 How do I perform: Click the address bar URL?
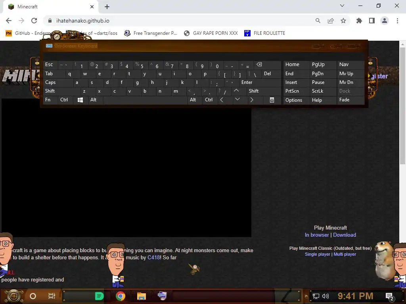click(82, 21)
